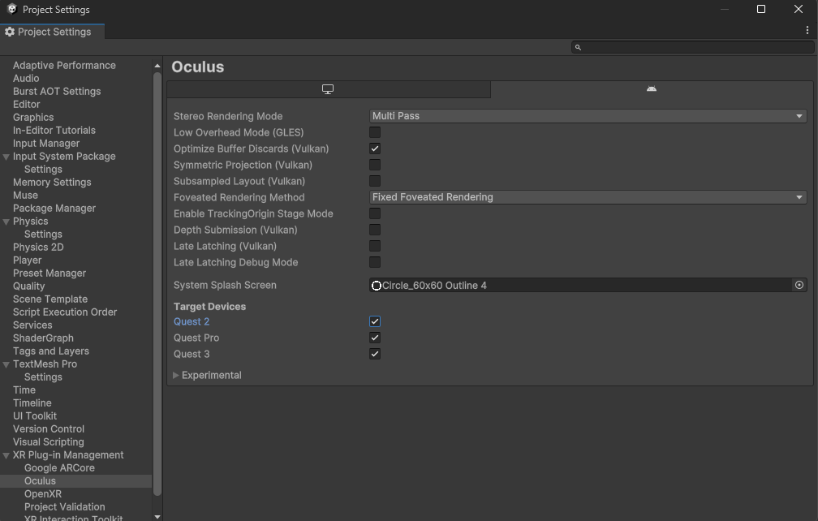The image size is (818, 521).
Task: Uncheck the Quest 3 target device
Action: pos(375,354)
